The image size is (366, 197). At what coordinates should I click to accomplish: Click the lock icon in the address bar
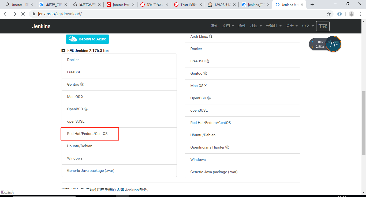point(34,14)
